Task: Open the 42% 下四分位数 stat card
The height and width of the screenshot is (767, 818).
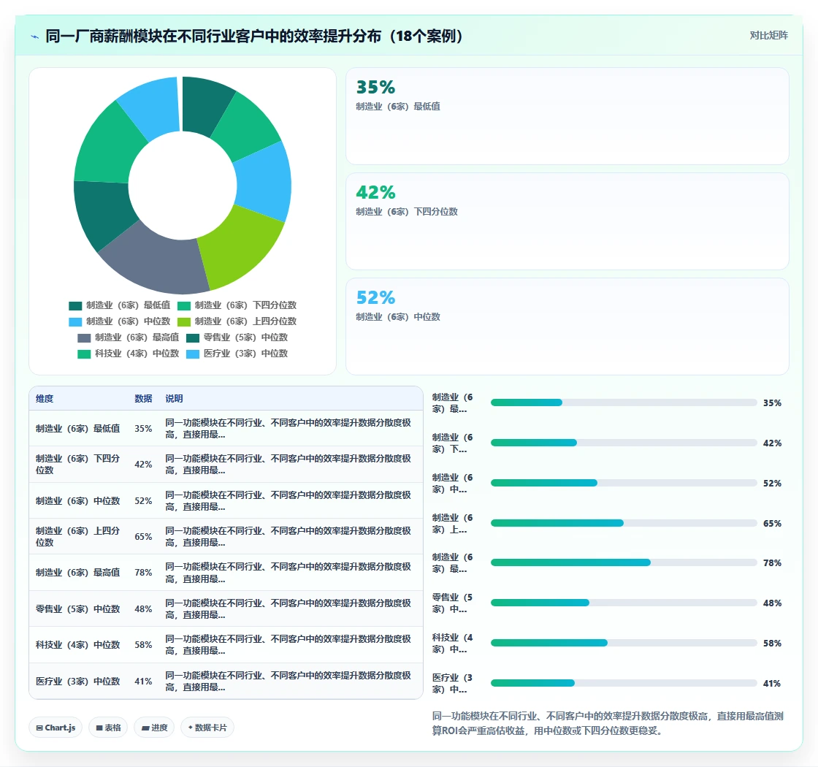Action: (x=567, y=221)
